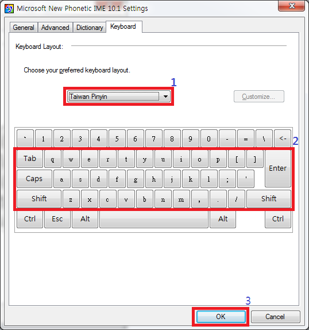Click the '=' key on keyboard preview
Screen dimensions: 309x330
click(x=245, y=139)
